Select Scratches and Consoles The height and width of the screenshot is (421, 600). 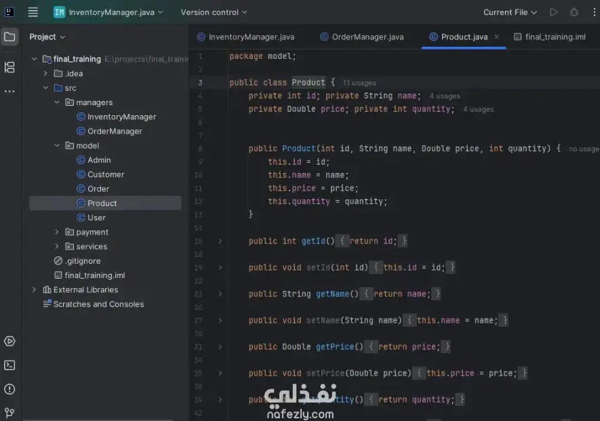[94, 304]
